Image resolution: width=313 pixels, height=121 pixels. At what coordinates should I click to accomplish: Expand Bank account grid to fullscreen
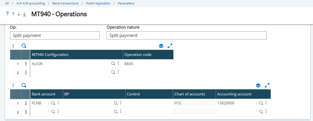point(267,85)
